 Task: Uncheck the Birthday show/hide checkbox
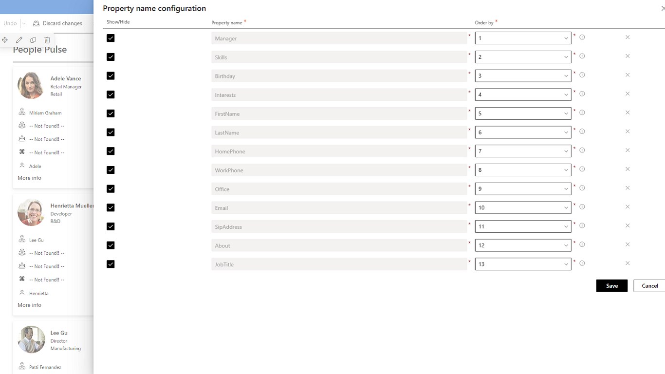pyautogui.click(x=111, y=76)
